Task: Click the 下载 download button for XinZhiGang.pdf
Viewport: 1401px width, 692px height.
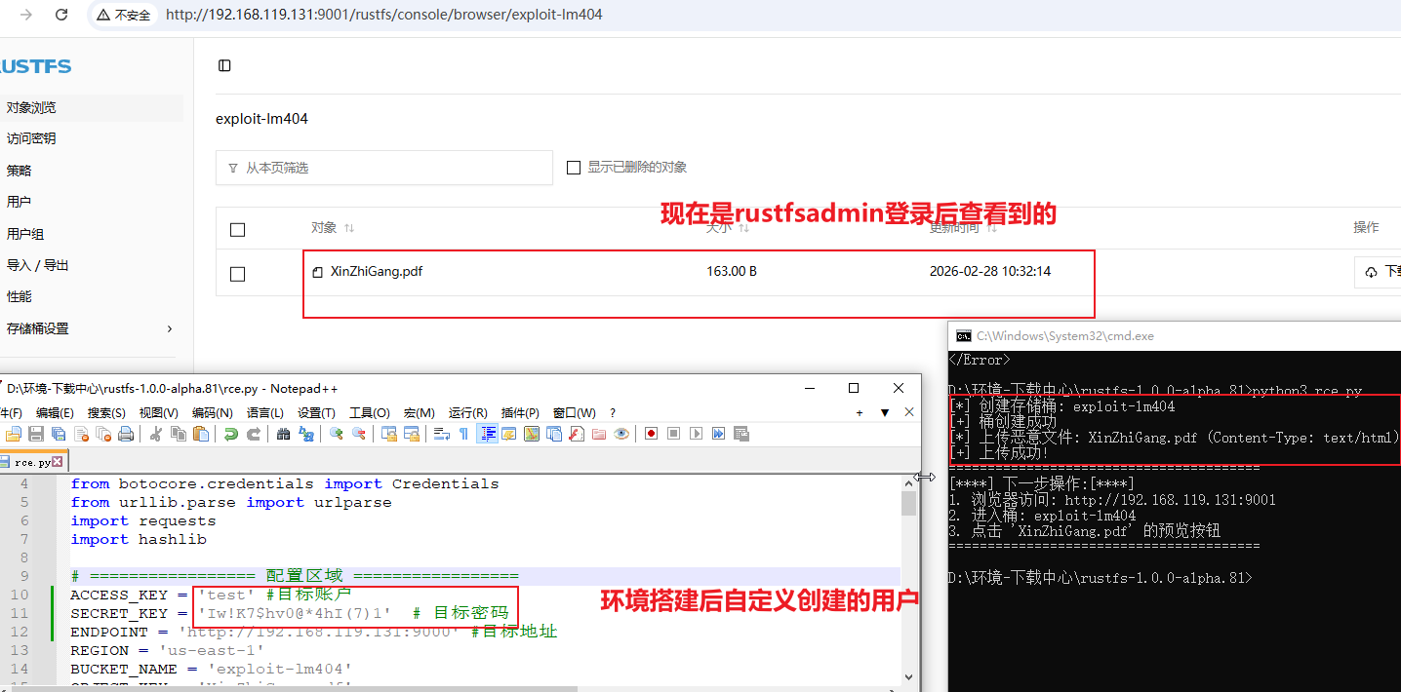Action: tap(1379, 272)
